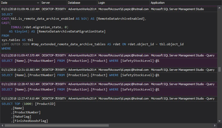Click the ',[MakeFlag]' query line
Viewport: 222px width, 128px height.
(21, 117)
